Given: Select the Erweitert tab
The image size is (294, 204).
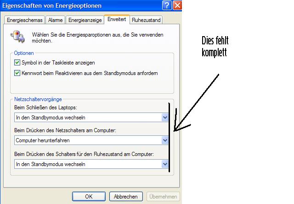Looking at the screenshot, I should coord(117,19).
